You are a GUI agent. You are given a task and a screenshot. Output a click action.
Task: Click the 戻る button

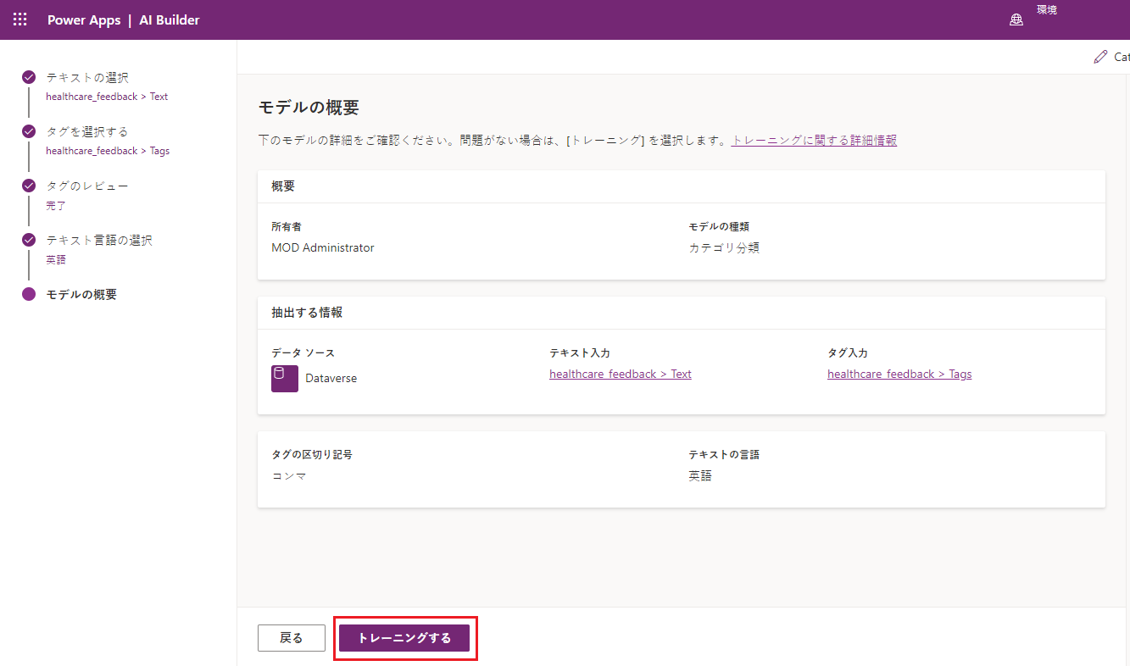pos(291,638)
